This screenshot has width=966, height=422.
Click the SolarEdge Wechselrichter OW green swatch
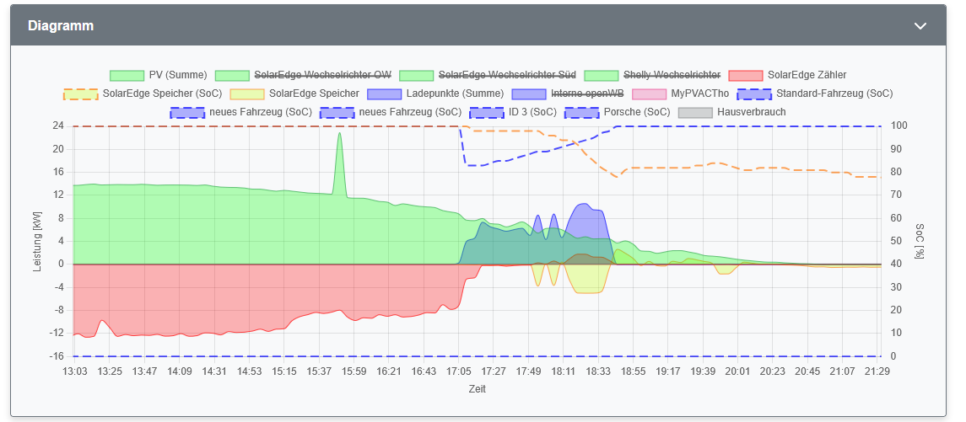click(232, 75)
